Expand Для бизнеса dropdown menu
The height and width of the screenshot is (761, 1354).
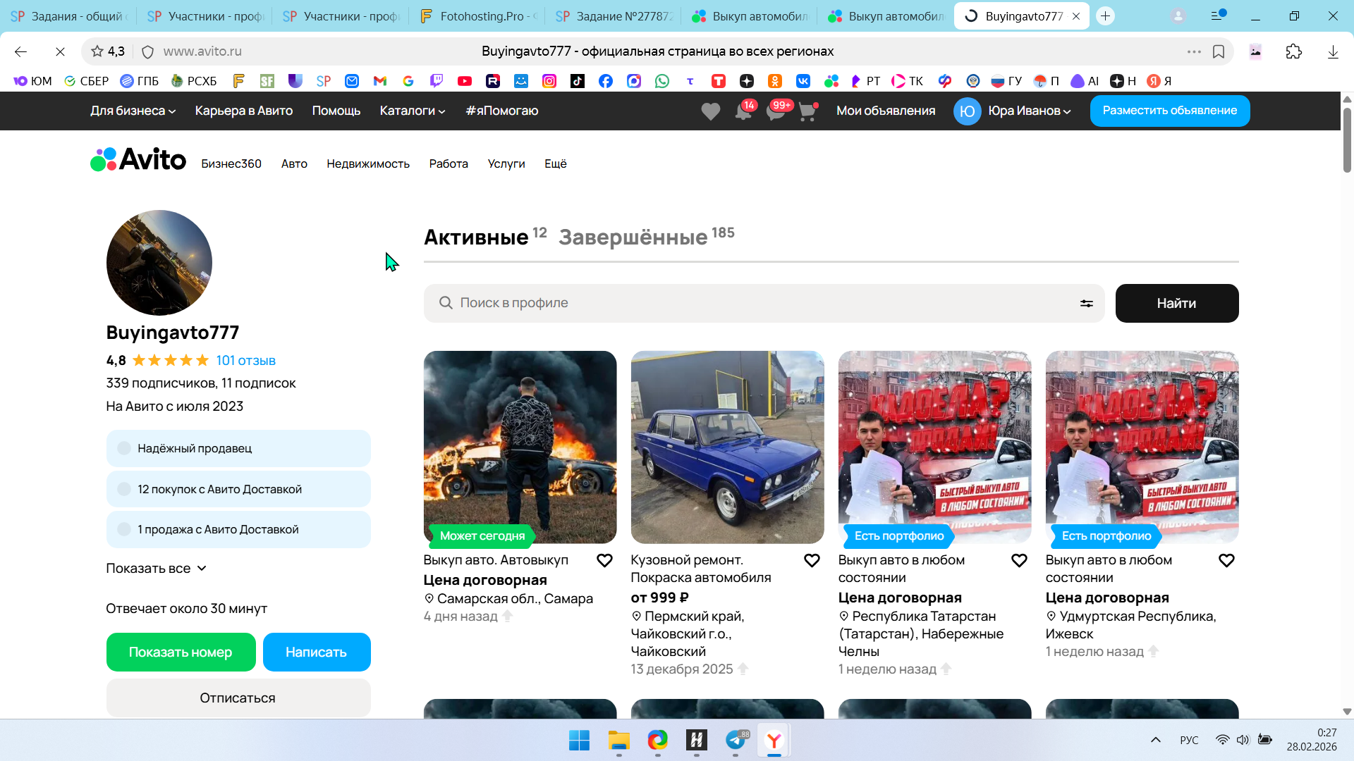pyautogui.click(x=133, y=111)
